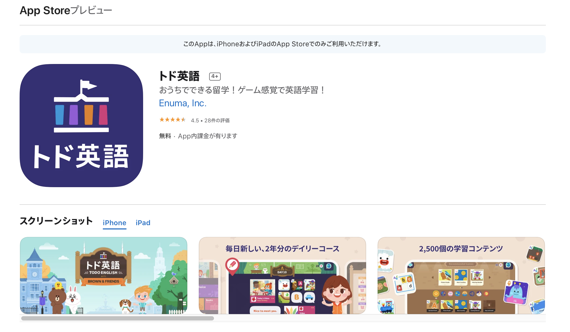The image size is (570, 332).
Task: Click the horizontal screenshots scrollbar
Action: pyautogui.click(x=118, y=318)
